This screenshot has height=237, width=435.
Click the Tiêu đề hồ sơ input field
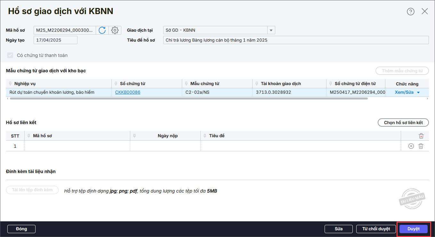(x=295, y=40)
